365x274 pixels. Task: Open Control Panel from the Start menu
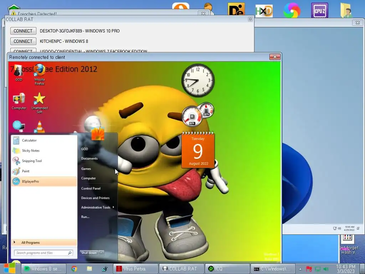(x=91, y=188)
